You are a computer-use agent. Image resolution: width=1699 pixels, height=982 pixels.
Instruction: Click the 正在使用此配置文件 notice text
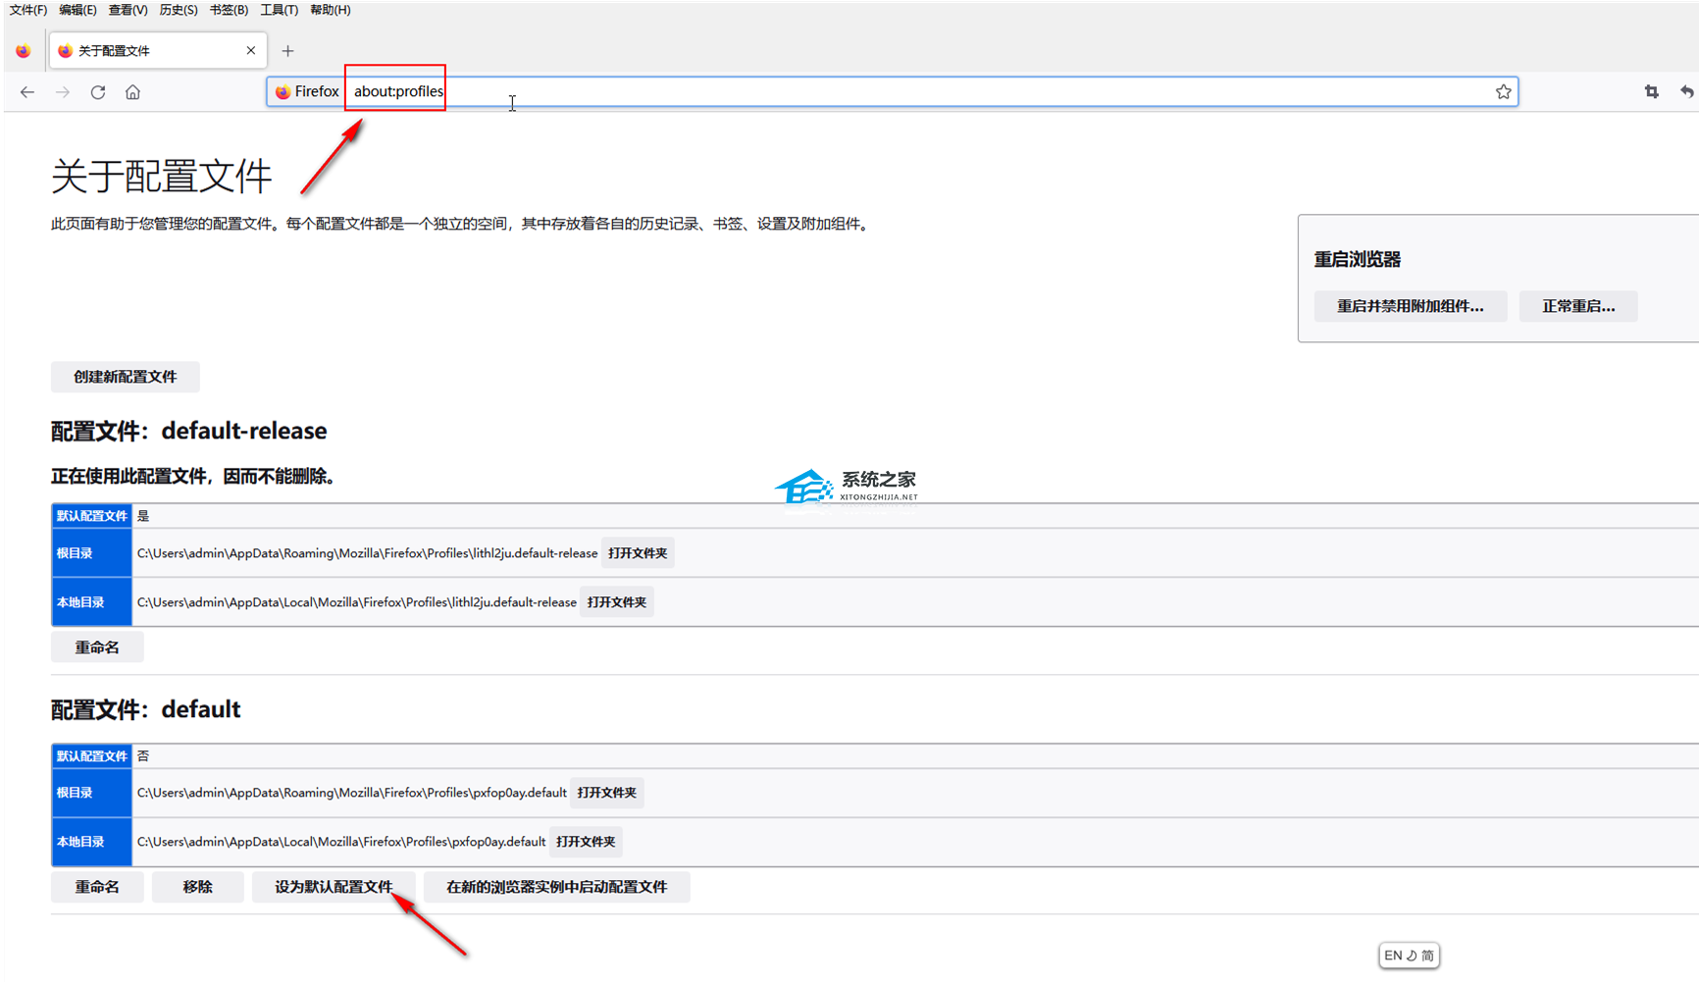click(196, 477)
